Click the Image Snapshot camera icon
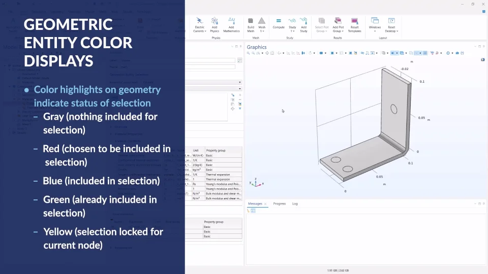Screen dimensions: 488x274 (457, 53)
